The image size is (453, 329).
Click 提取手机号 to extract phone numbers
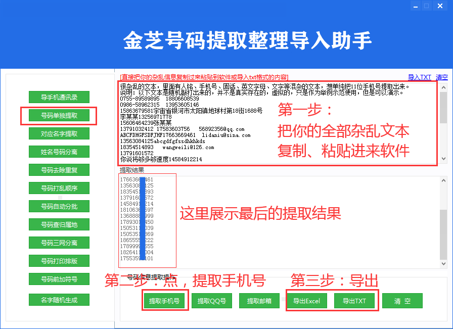[x=165, y=301]
